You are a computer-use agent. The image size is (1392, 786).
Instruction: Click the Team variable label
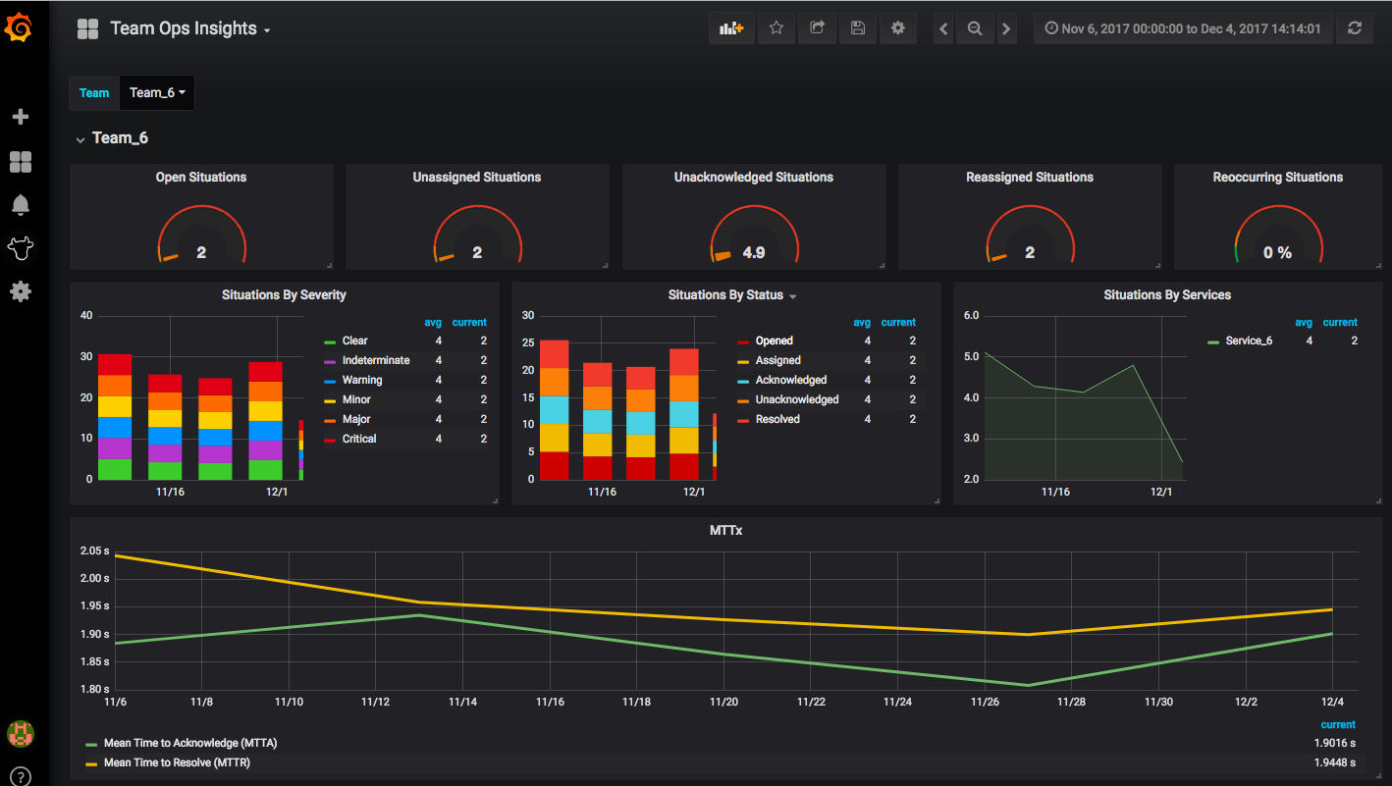pos(94,93)
